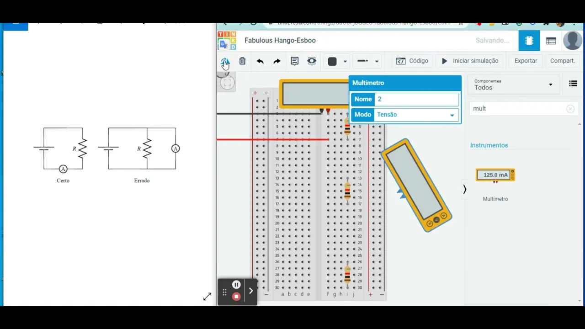Click zoom to fit icon
Screen dimensions: 585x329
(x=227, y=83)
